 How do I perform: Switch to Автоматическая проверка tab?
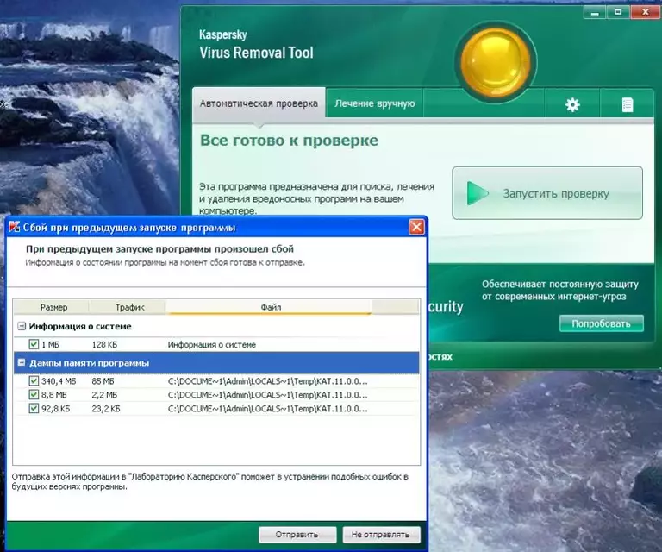259,103
